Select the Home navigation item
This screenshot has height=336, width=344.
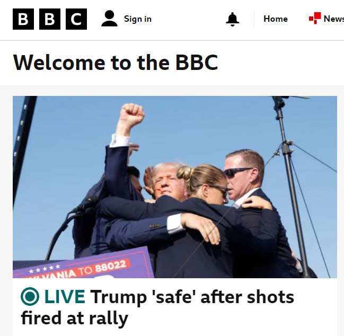click(x=276, y=19)
